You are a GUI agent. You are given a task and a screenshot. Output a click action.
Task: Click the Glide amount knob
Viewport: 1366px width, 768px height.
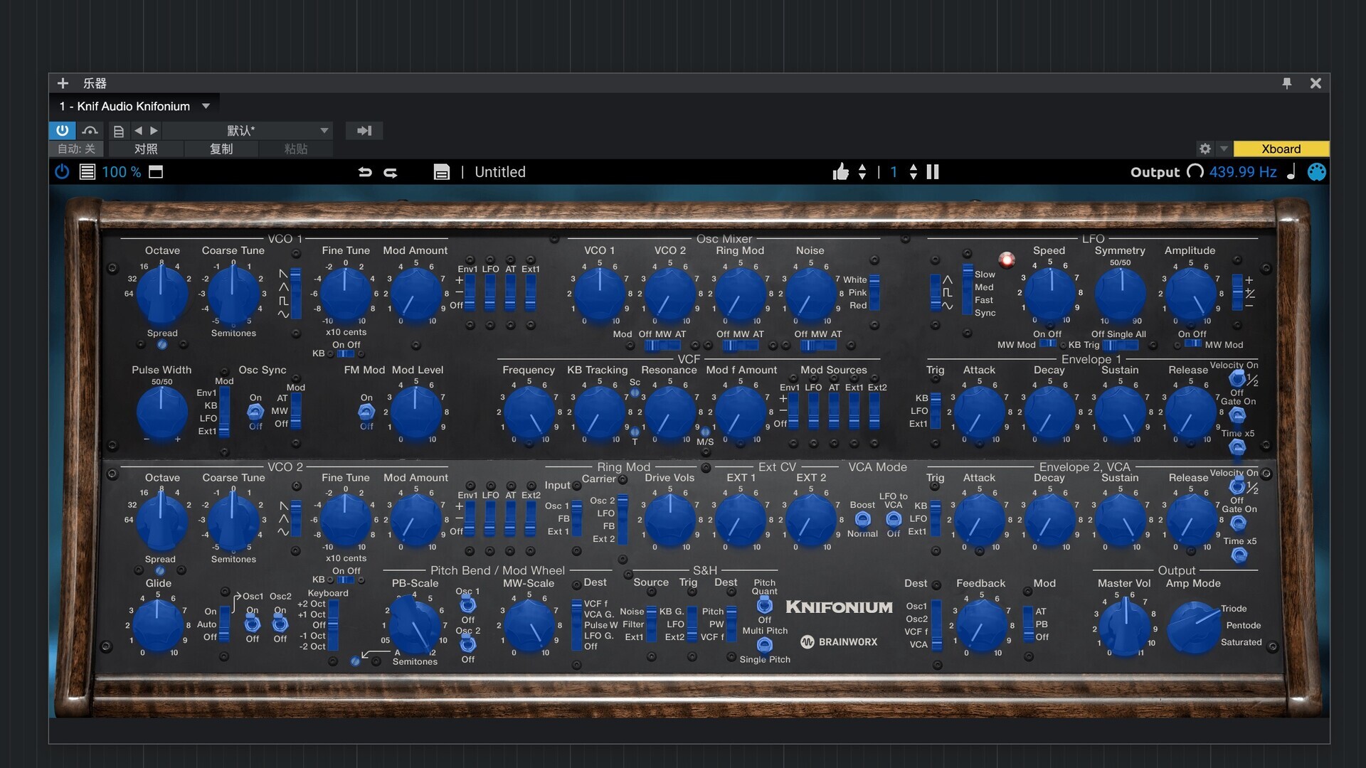[x=158, y=626]
